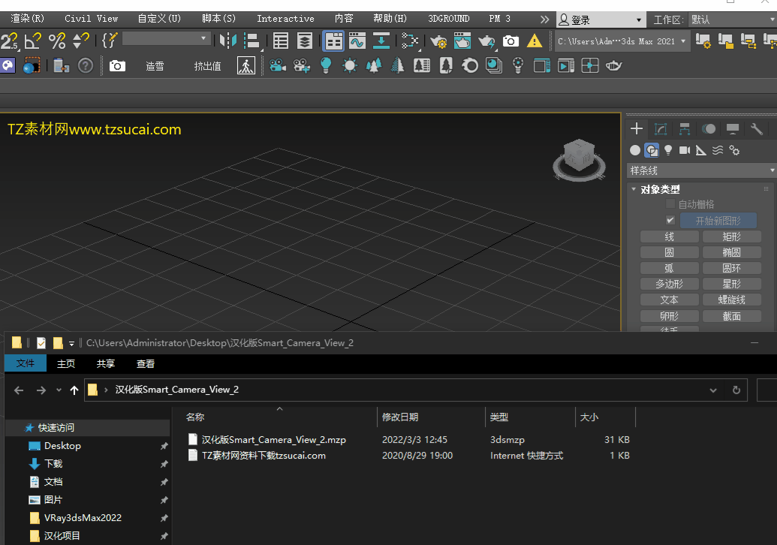Open the 登录 account dropdown
777x545 pixels.
tap(601, 20)
